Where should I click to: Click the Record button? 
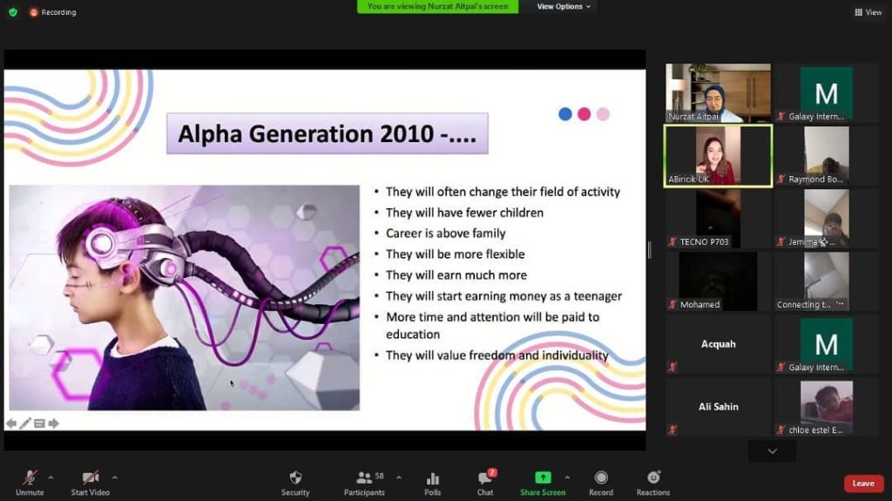coord(601,483)
